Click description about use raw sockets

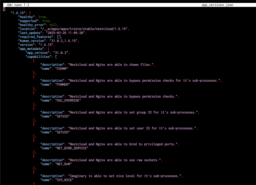pyautogui.click(x=114, y=160)
